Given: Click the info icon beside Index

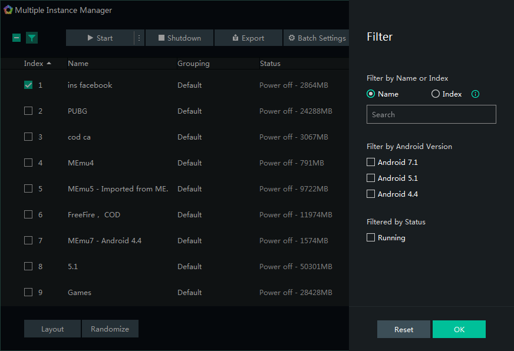Looking at the screenshot, I should tap(476, 94).
